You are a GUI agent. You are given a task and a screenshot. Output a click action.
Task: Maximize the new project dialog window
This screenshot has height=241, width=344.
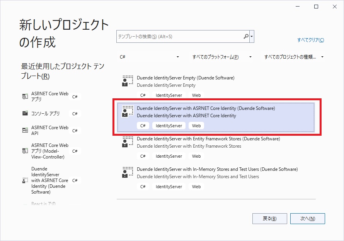(x=316, y=7)
